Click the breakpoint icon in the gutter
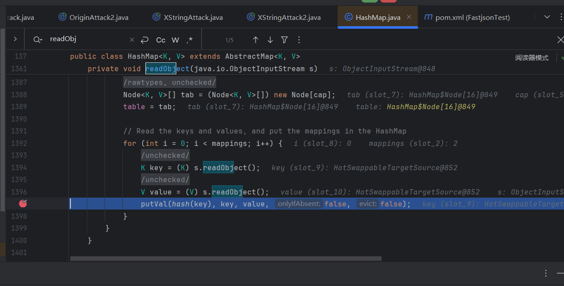Viewport: 564px width, 286px height. click(23, 203)
